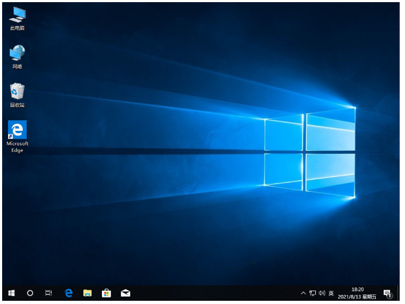Open Microsoft Store from the taskbar

click(106, 293)
